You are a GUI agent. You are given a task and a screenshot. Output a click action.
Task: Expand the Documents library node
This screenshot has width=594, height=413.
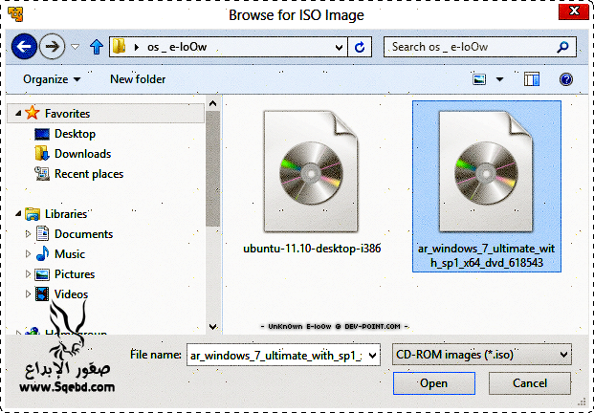pos(27,234)
